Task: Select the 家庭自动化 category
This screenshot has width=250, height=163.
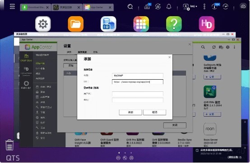Action: pyautogui.click(x=44, y=133)
